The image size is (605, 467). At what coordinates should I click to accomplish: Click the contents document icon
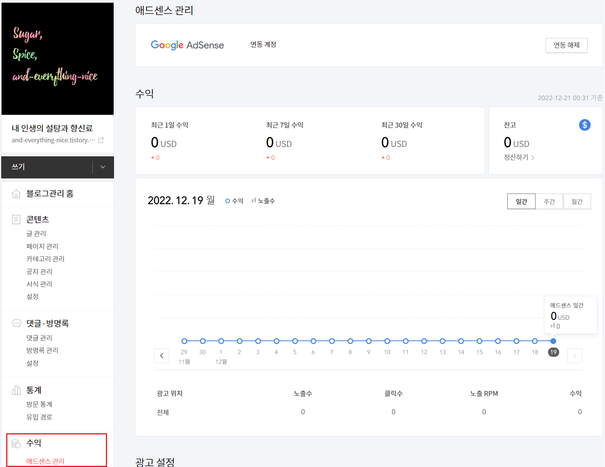[x=16, y=220]
